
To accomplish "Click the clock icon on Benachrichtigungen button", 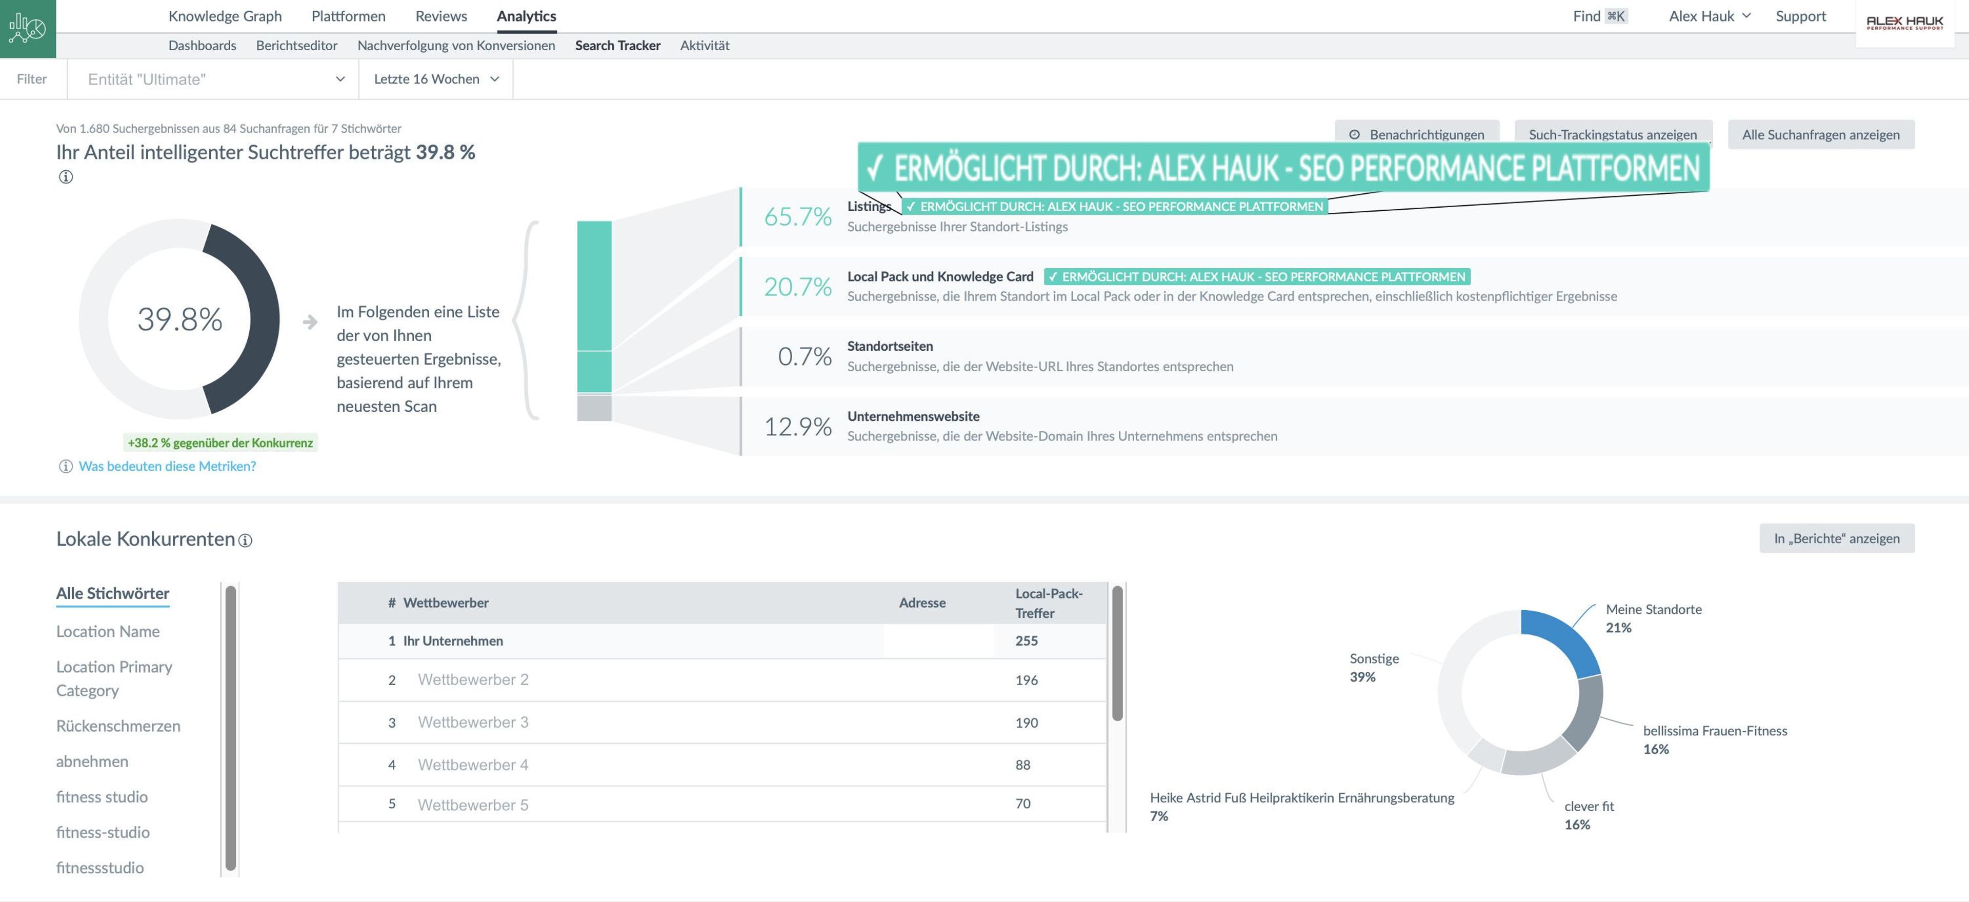I will tap(1354, 134).
